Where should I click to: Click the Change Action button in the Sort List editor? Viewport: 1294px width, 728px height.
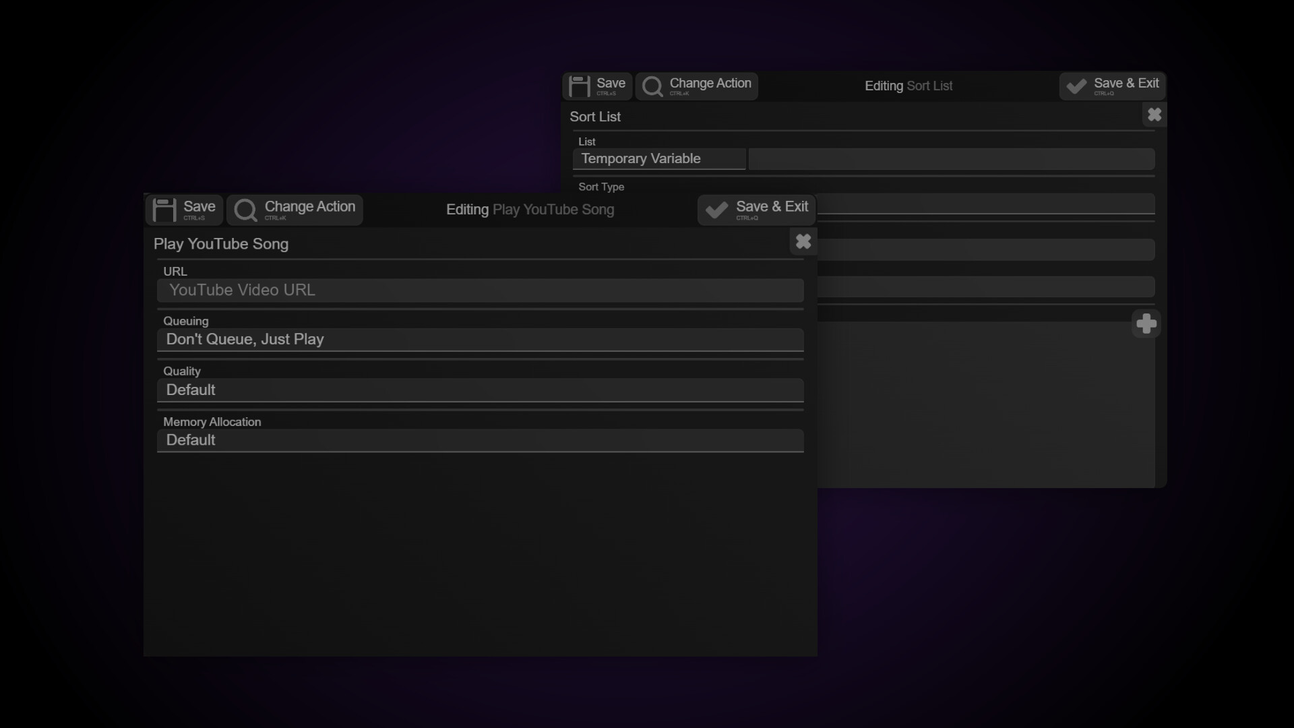(697, 86)
